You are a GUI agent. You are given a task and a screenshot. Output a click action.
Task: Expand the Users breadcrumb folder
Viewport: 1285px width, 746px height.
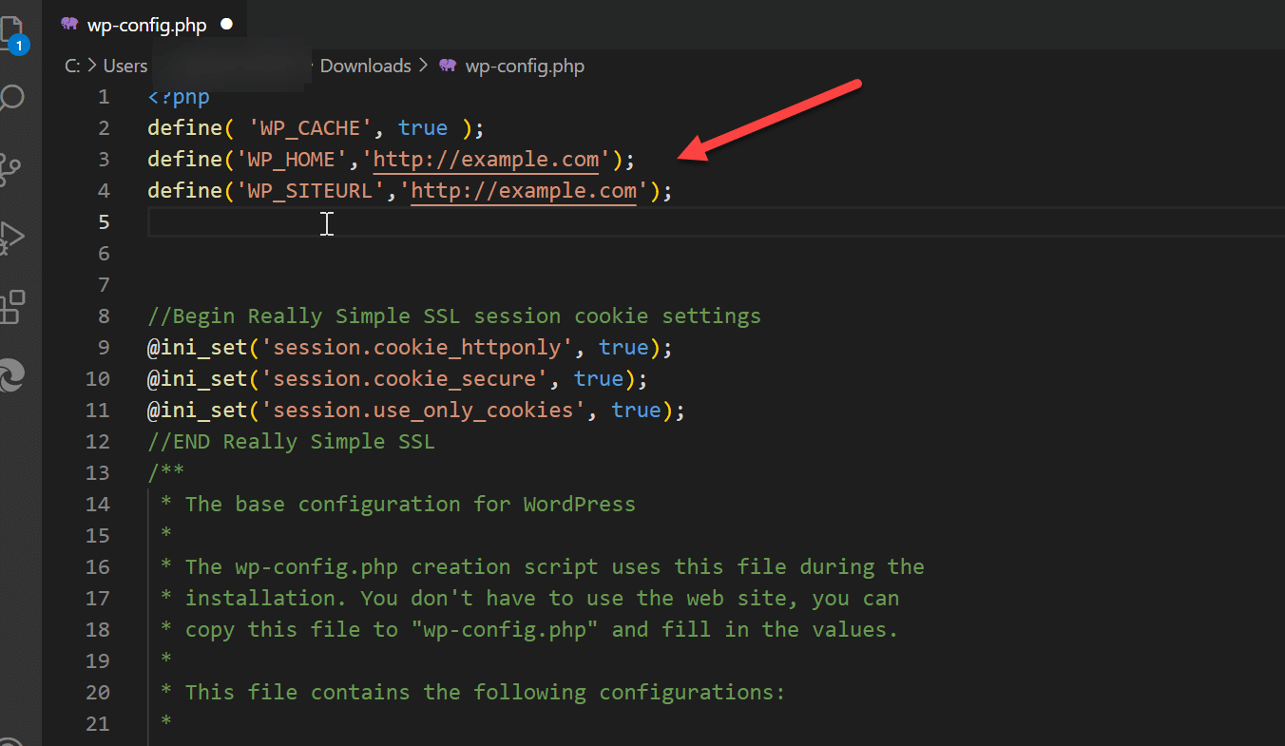(125, 66)
